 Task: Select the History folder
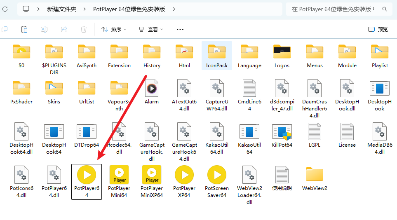(x=152, y=56)
